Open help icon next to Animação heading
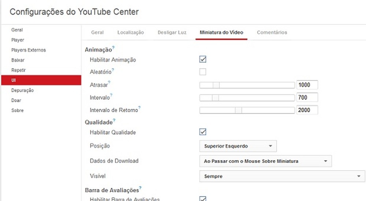The height and width of the screenshot is (201, 366). click(x=113, y=48)
